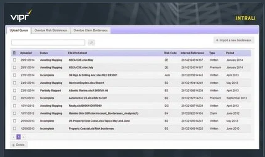Click into the search input field
This screenshot has width=265, height=157.
(48, 42)
